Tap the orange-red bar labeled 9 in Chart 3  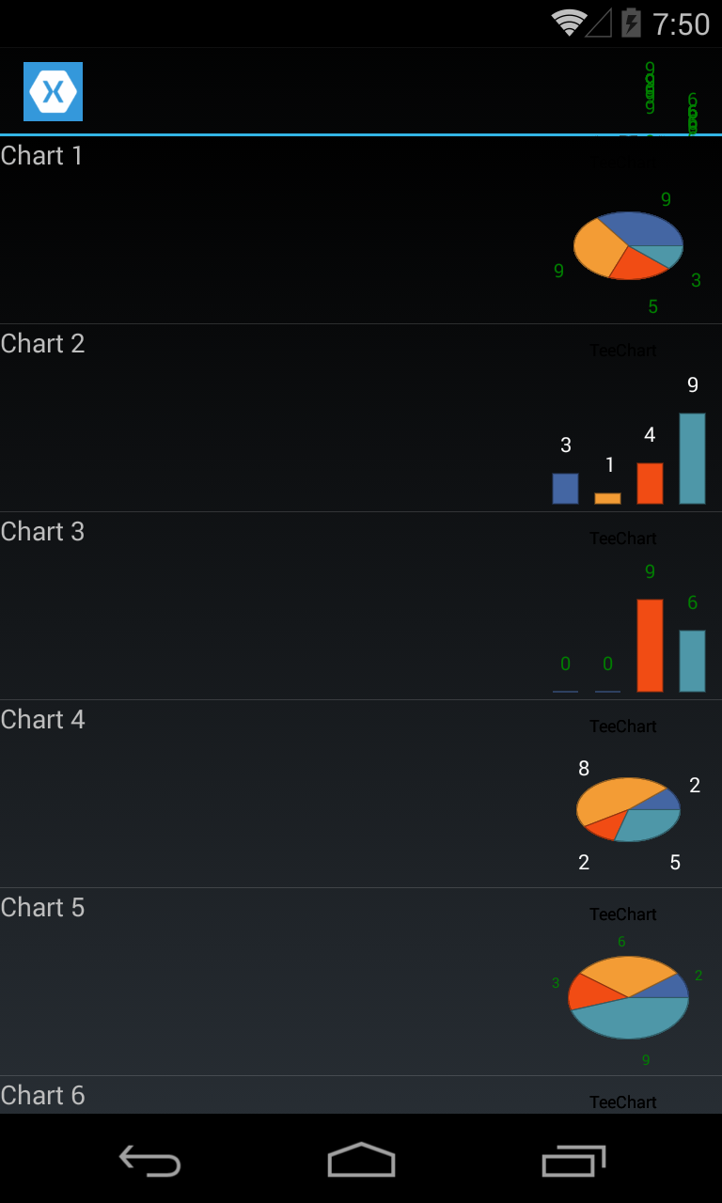tap(650, 646)
